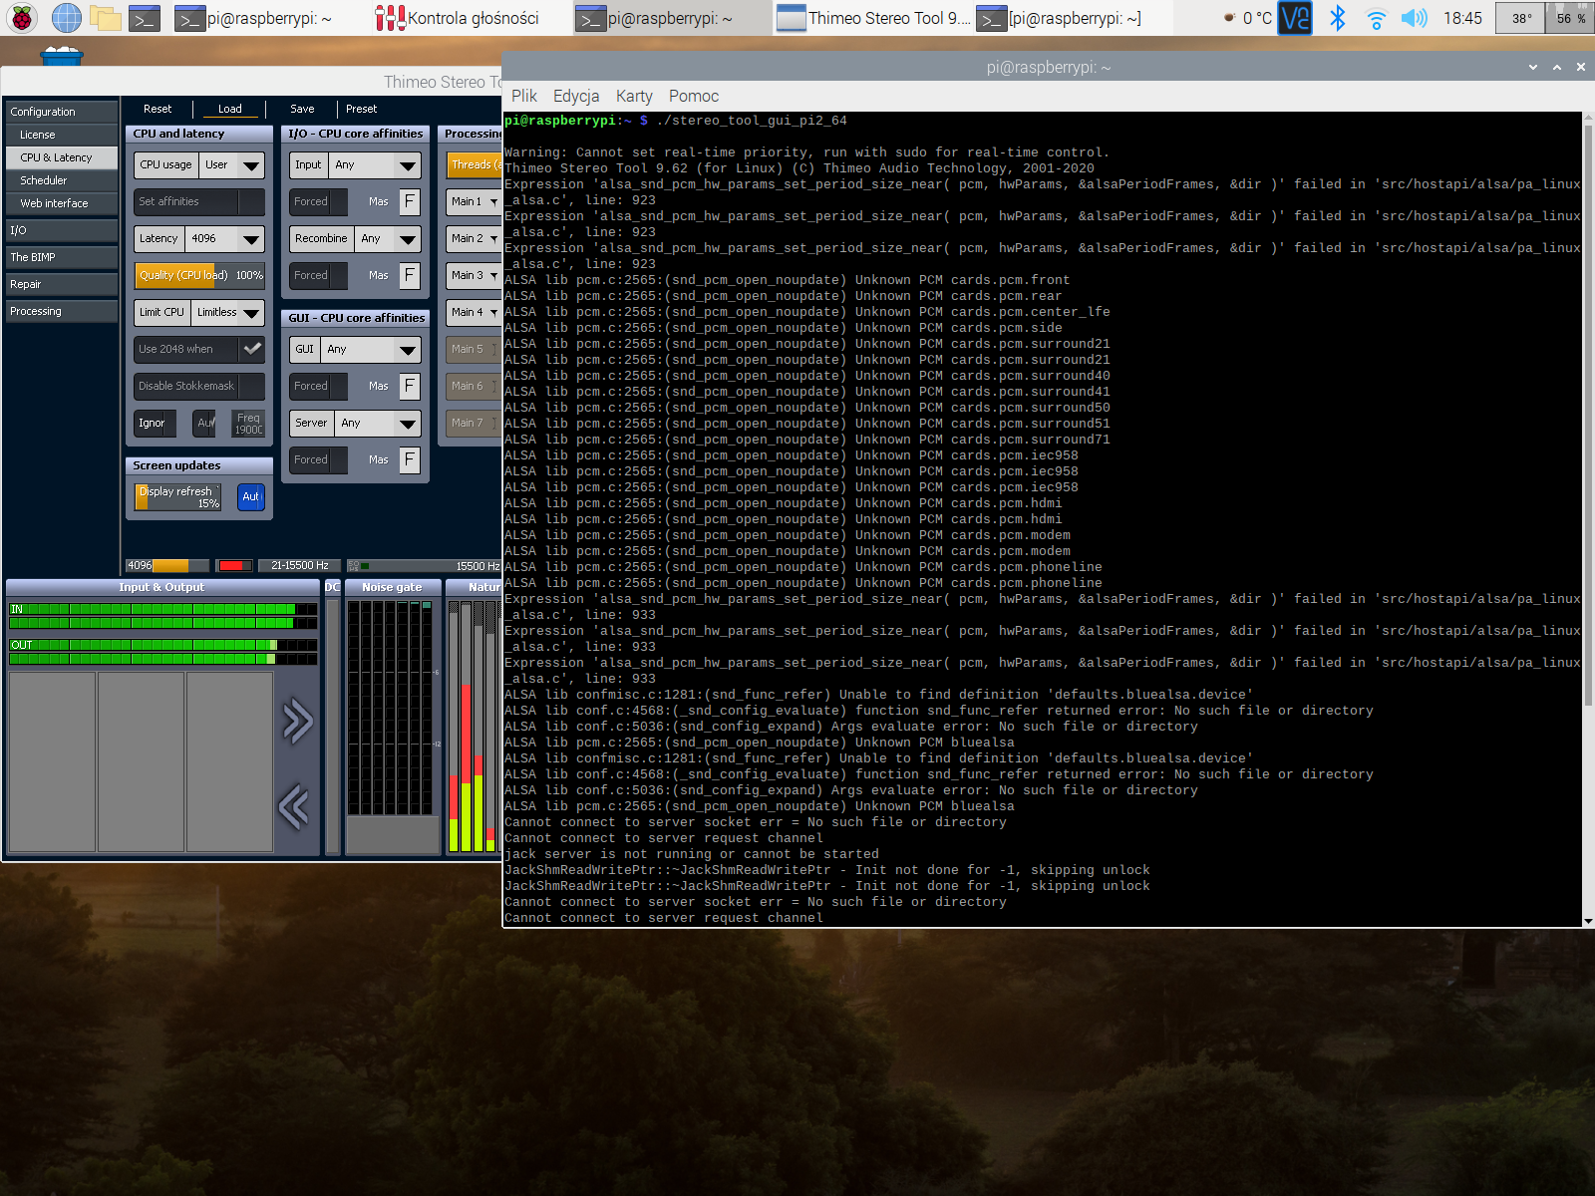Launch terminal from panel launcher icon
Viewport: 1595px width, 1196px height.
(145, 18)
